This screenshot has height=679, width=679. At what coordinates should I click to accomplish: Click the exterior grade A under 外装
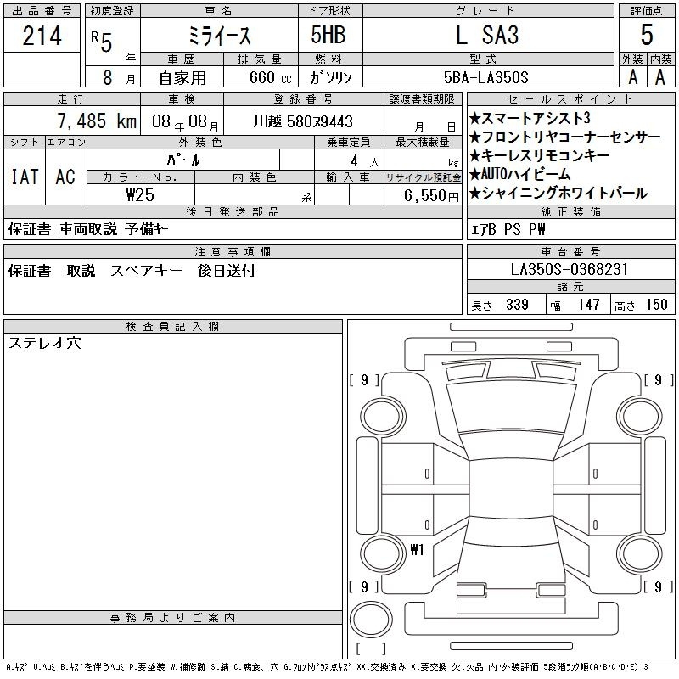[632, 77]
